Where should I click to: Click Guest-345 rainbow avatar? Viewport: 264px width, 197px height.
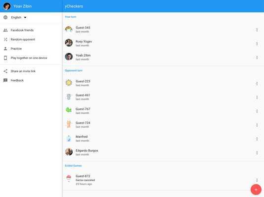click(x=69, y=29)
